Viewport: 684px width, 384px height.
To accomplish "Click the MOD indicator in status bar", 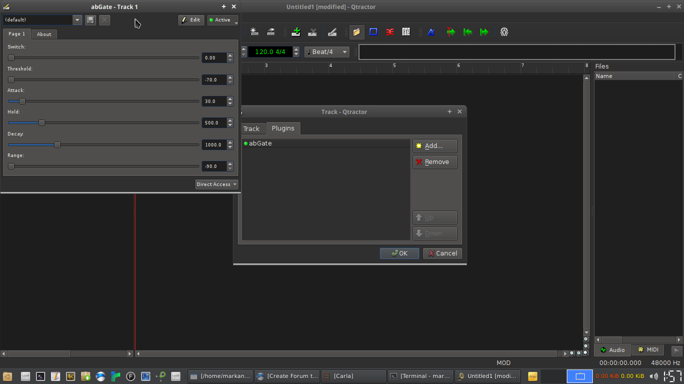I will 504,363.
